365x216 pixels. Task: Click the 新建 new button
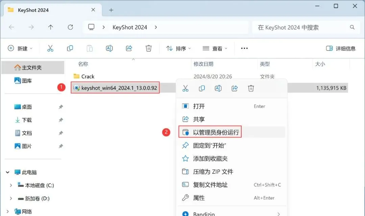(x=20, y=48)
